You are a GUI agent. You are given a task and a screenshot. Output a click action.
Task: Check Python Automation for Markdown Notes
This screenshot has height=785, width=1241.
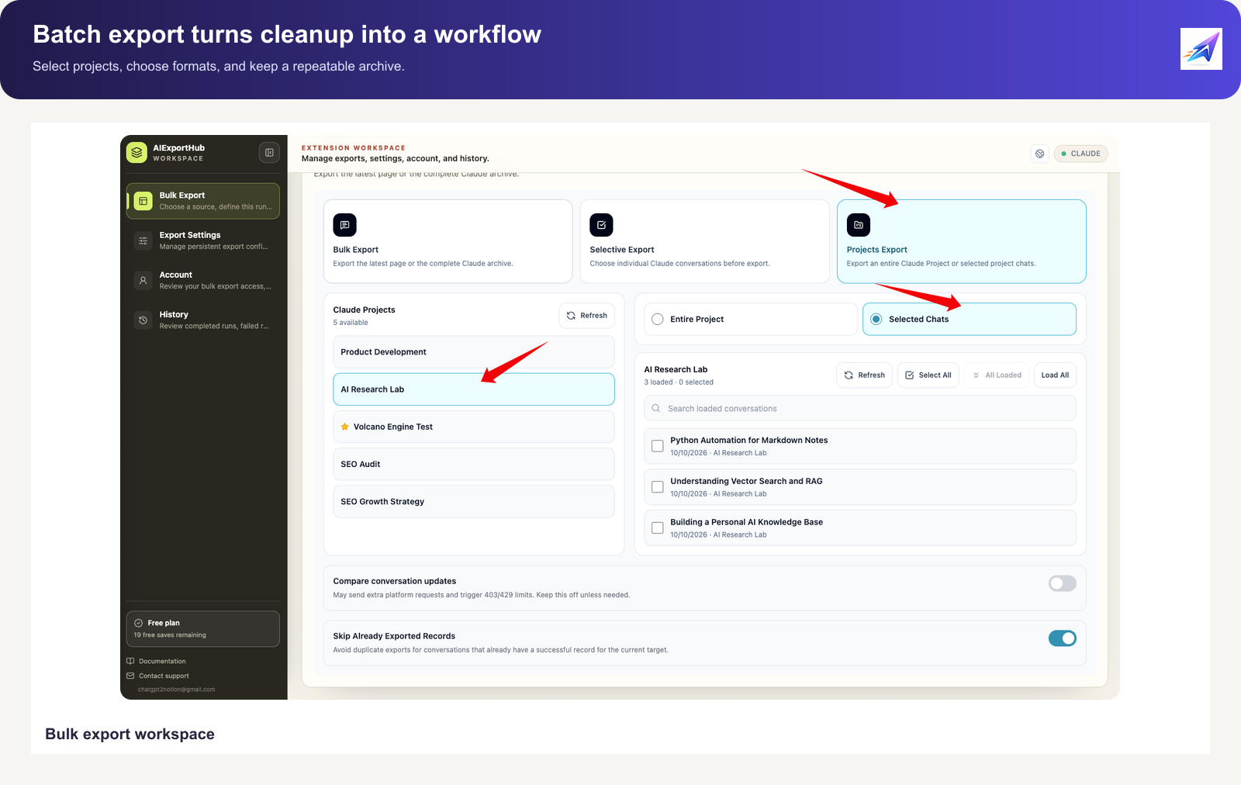pyautogui.click(x=658, y=446)
